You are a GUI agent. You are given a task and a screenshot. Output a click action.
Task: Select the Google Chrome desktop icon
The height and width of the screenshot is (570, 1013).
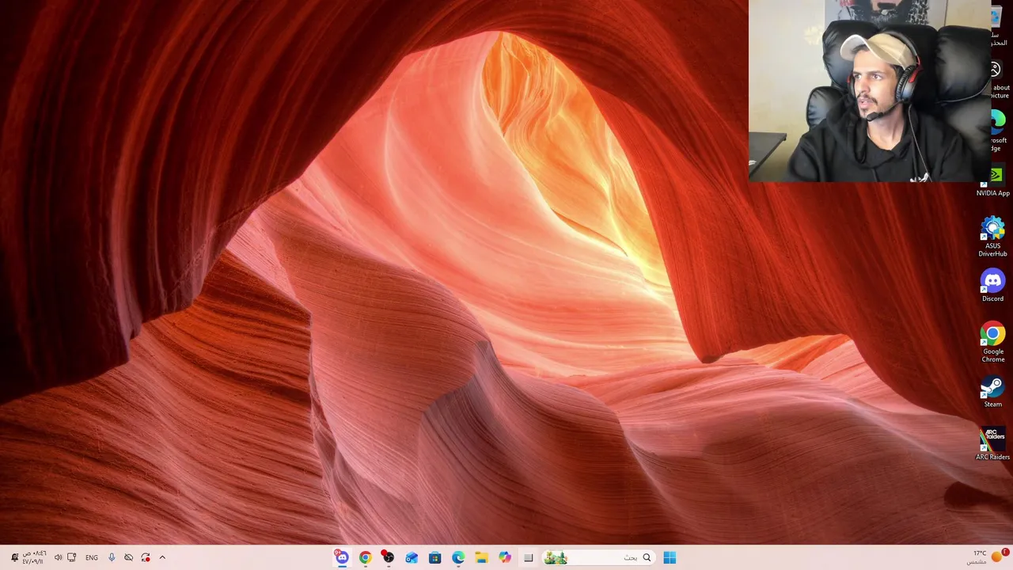[x=992, y=343]
